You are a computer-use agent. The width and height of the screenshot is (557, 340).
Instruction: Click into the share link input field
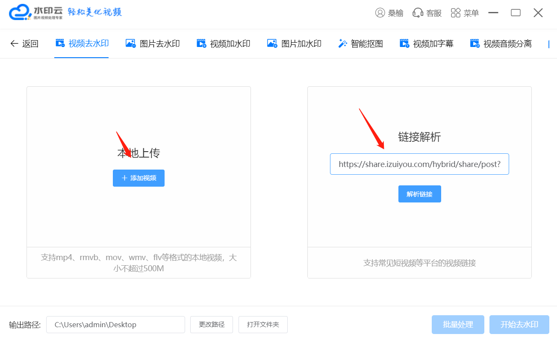click(419, 164)
